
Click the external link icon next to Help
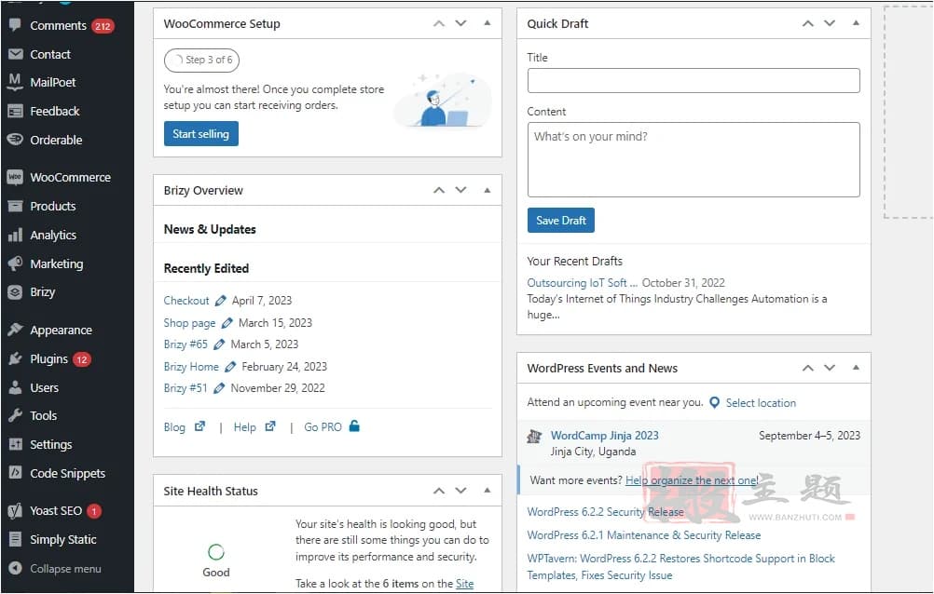270,426
